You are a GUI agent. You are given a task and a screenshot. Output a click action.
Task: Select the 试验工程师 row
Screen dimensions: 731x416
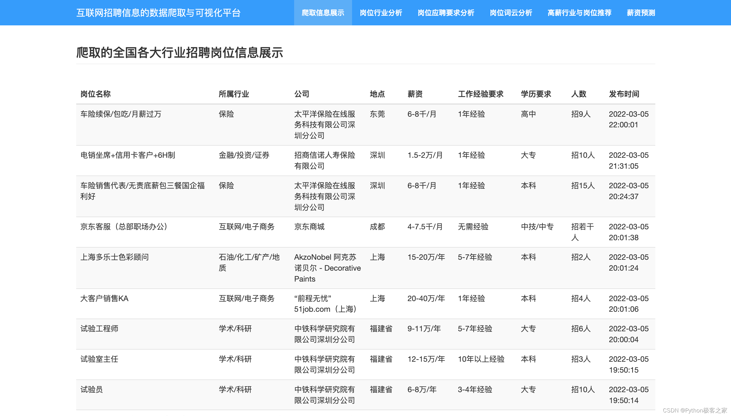99,328
